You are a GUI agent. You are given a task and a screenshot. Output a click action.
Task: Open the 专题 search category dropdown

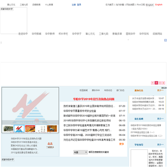point(80,152)
